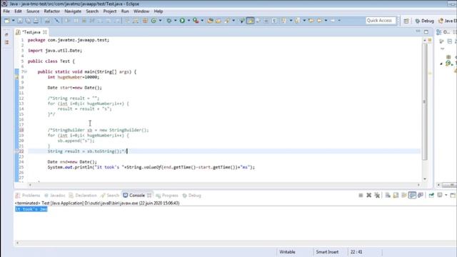
Task: Open the Window menu
Action: (x=141, y=11)
